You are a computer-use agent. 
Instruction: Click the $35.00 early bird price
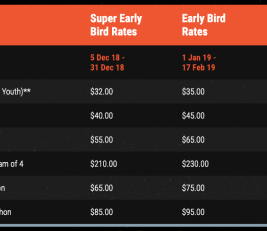(x=193, y=91)
